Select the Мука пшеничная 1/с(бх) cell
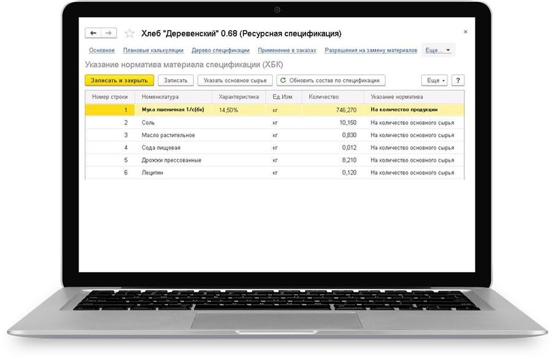The image size is (552, 359). (x=173, y=110)
